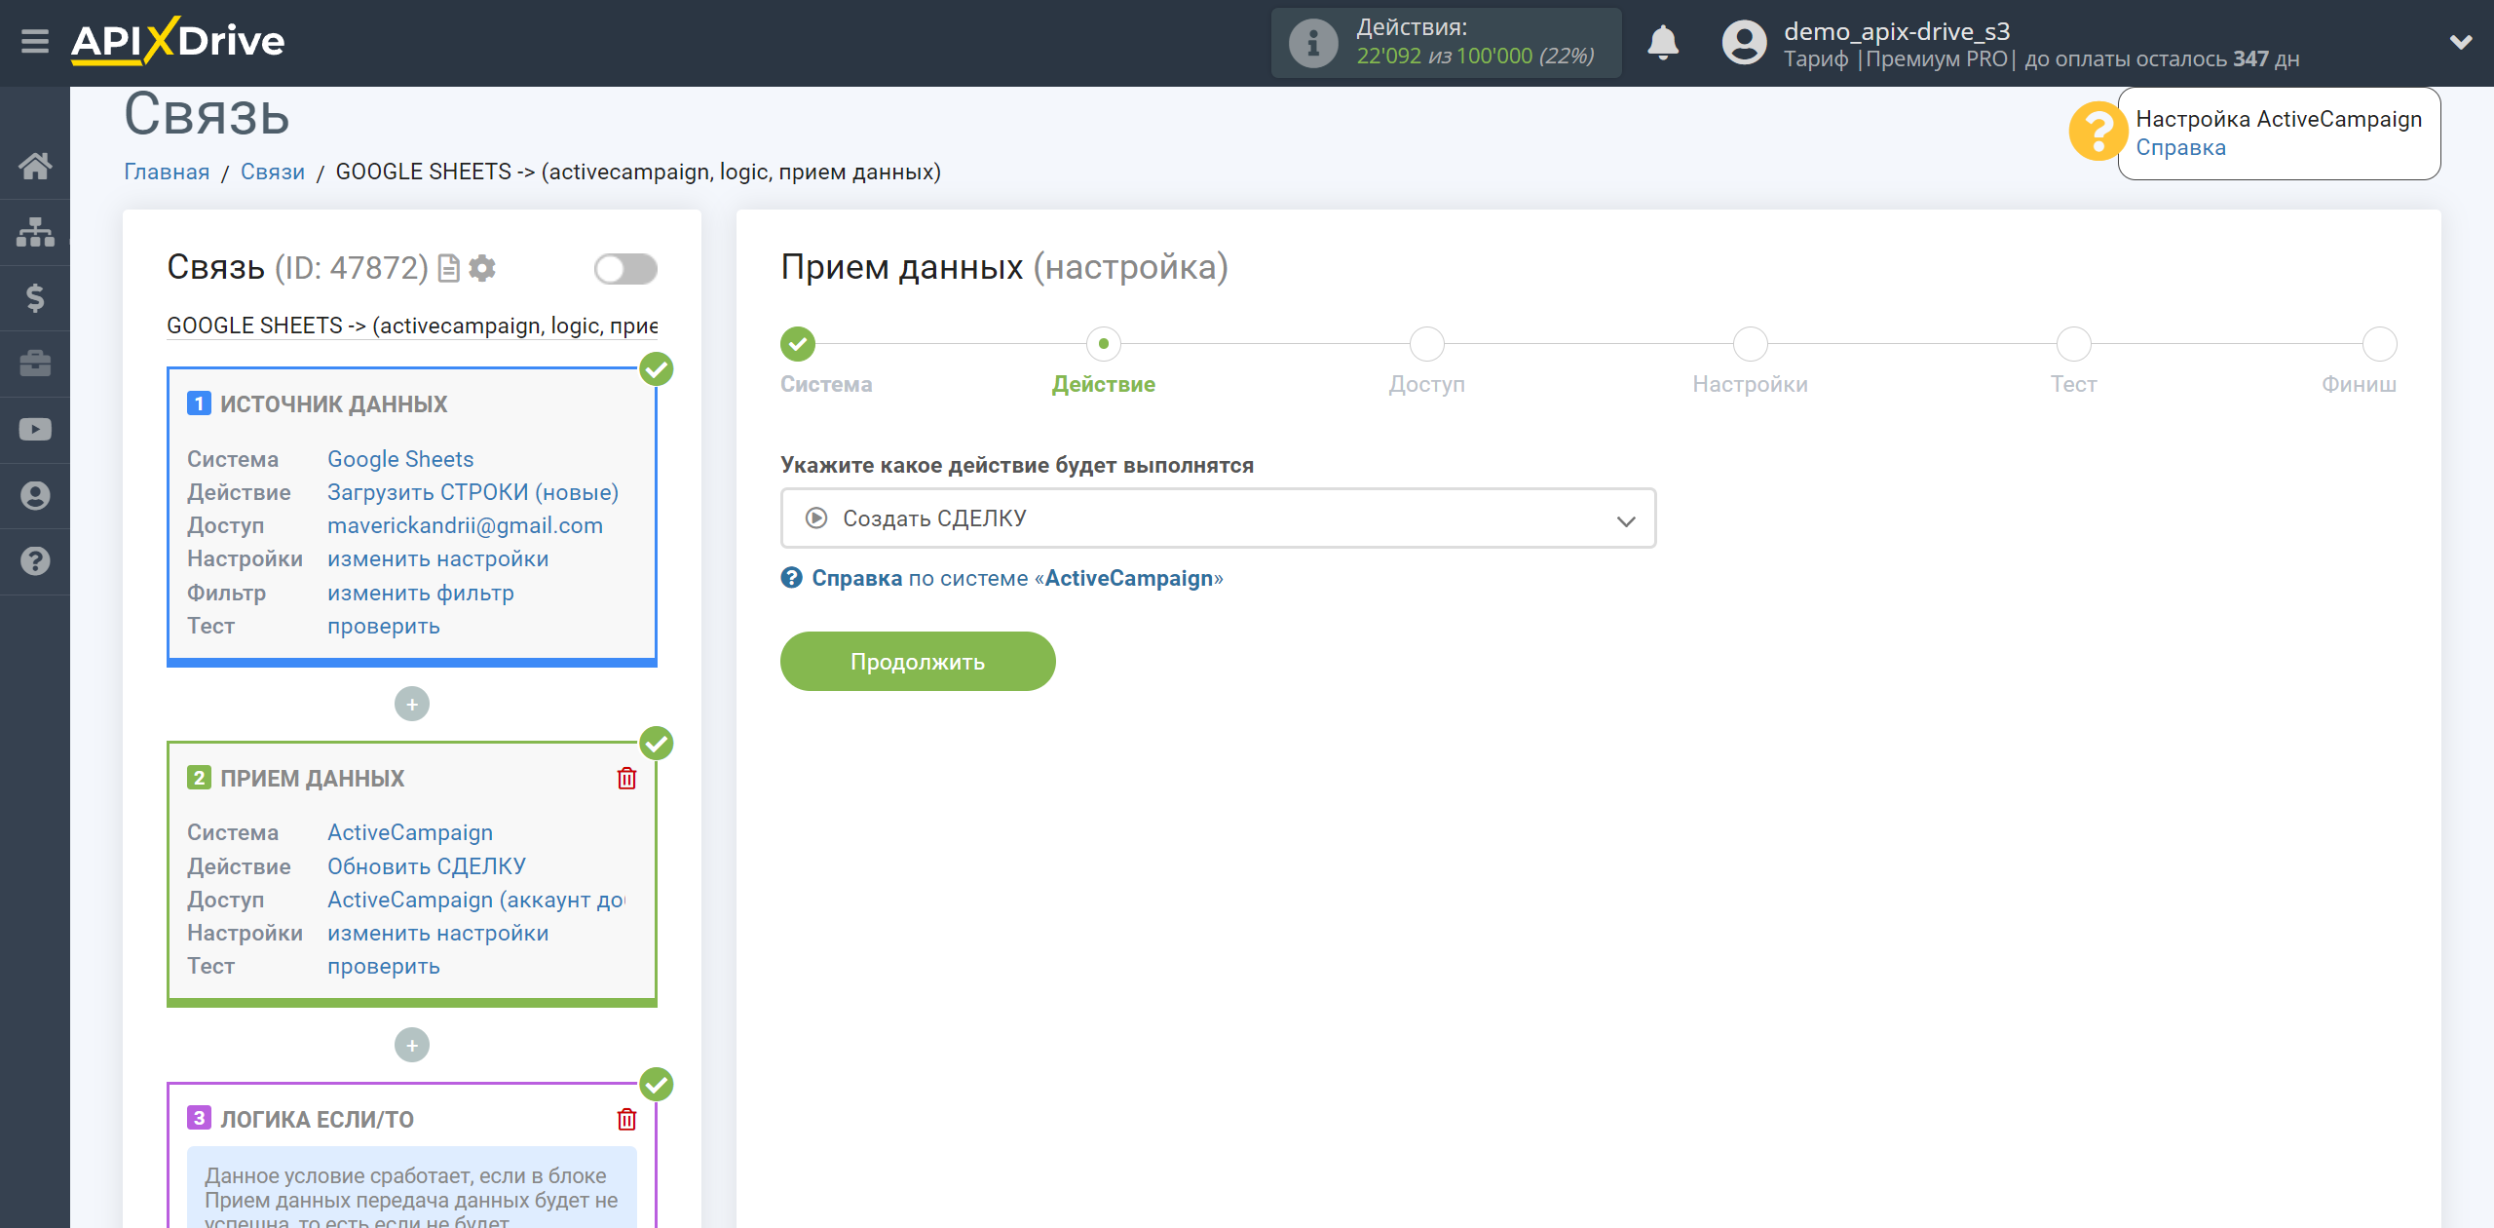This screenshot has width=2494, height=1228.
Task: Go to Система step
Action: coord(797,343)
